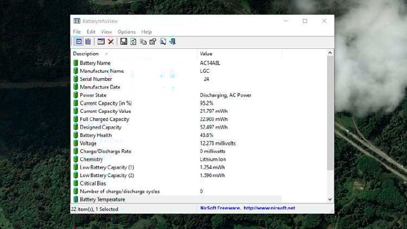Click battery icon beside Battery Name

pos(75,63)
